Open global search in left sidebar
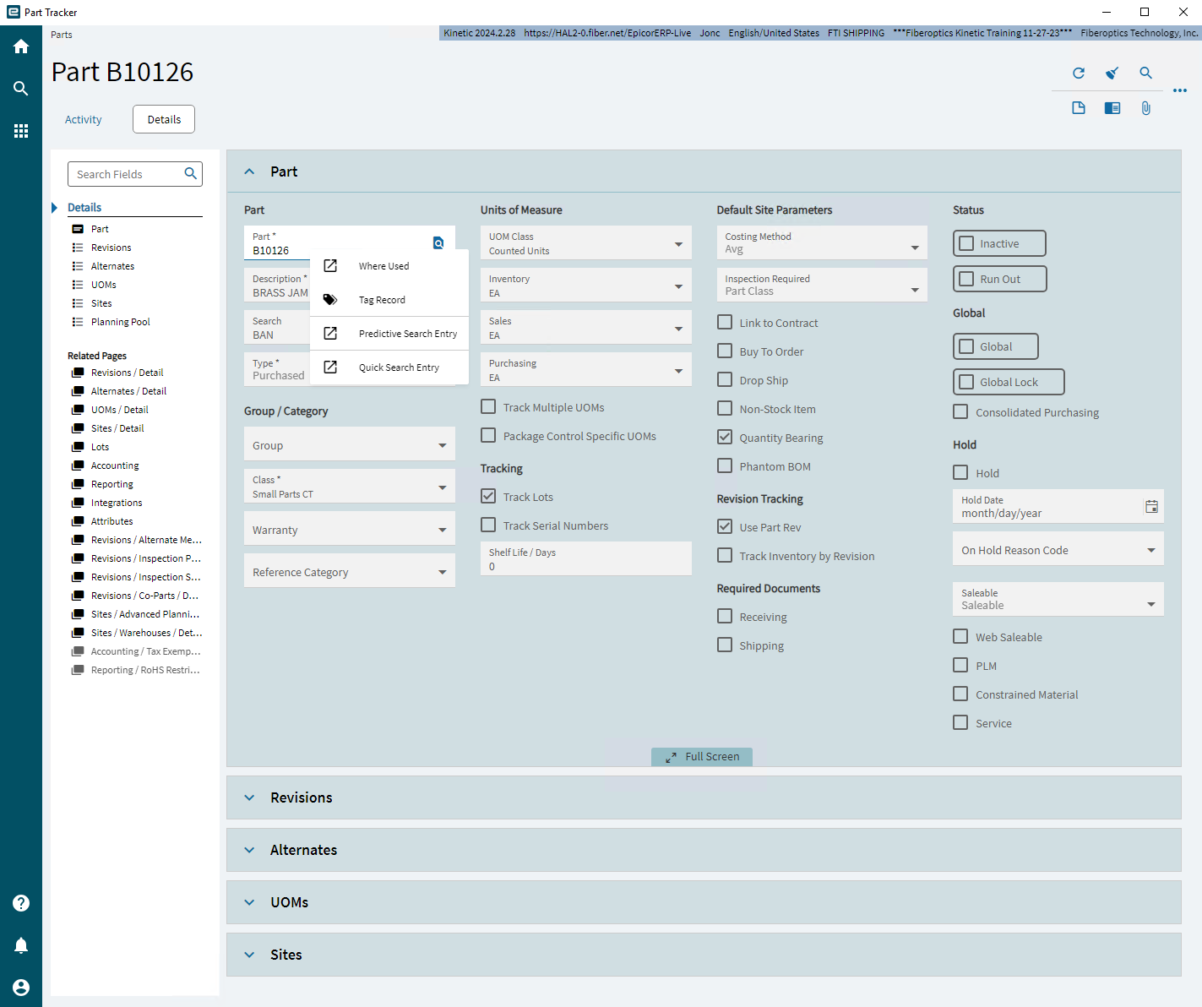Viewport: 1202px width, 1007px height. point(21,89)
